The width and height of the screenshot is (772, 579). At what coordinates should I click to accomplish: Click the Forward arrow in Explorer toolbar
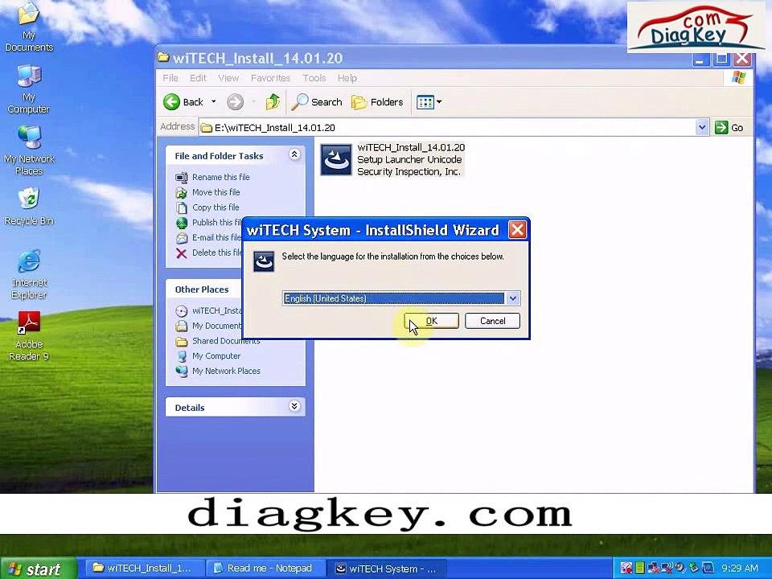[236, 102]
